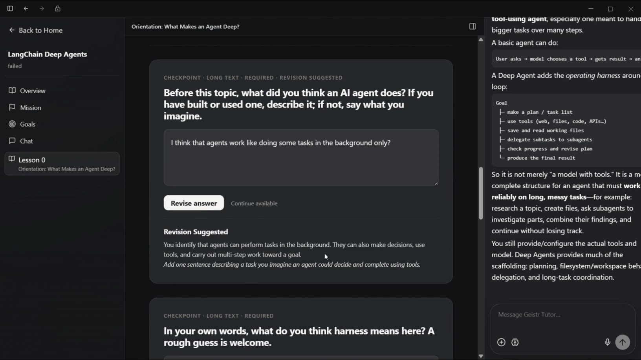Click the 'failed' status text
This screenshot has width=641, height=360.
point(15,66)
